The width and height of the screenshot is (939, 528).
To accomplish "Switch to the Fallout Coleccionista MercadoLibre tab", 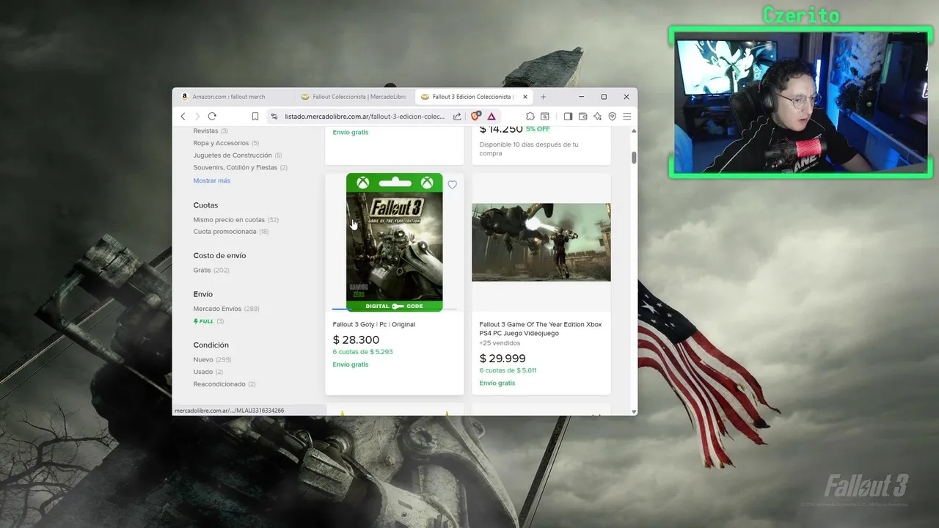I will [354, 97].
